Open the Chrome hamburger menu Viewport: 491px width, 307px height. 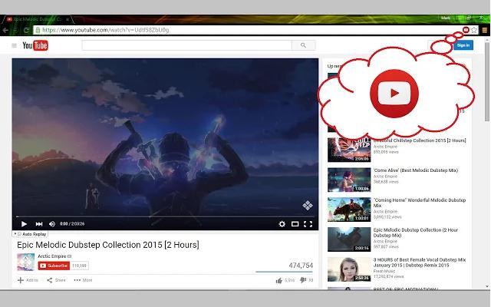[x=484, y=30]
